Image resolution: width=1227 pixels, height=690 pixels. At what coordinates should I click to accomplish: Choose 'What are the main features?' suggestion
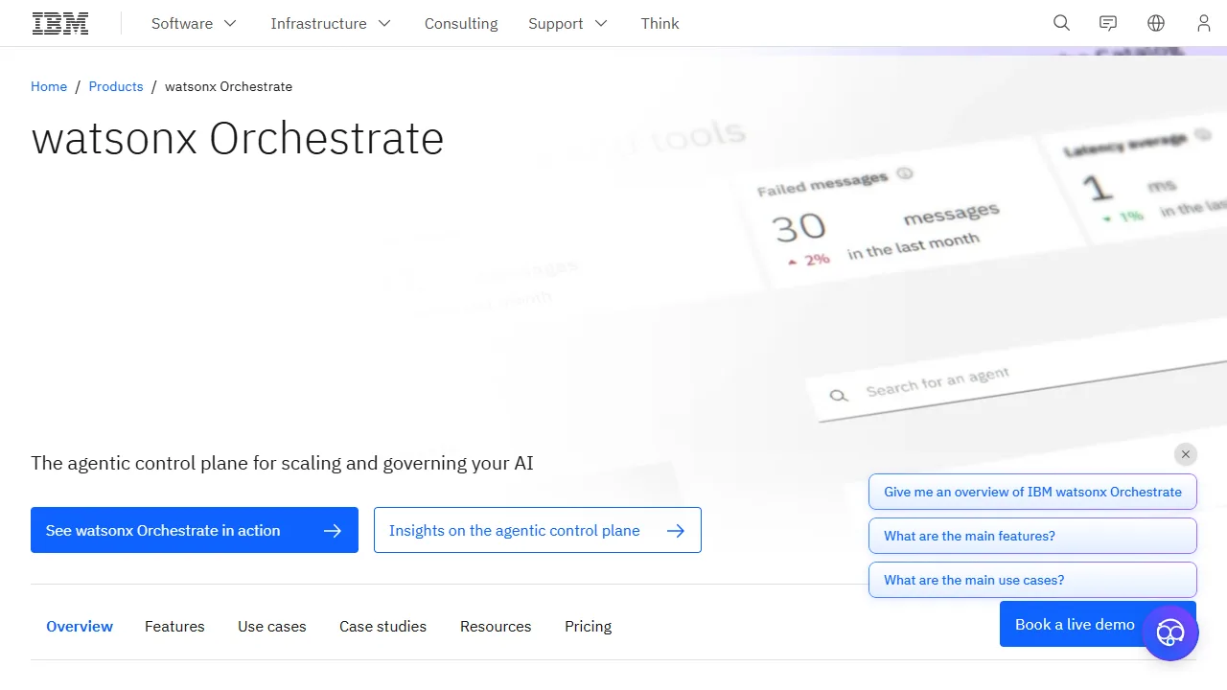click(x=1032, y=536)
